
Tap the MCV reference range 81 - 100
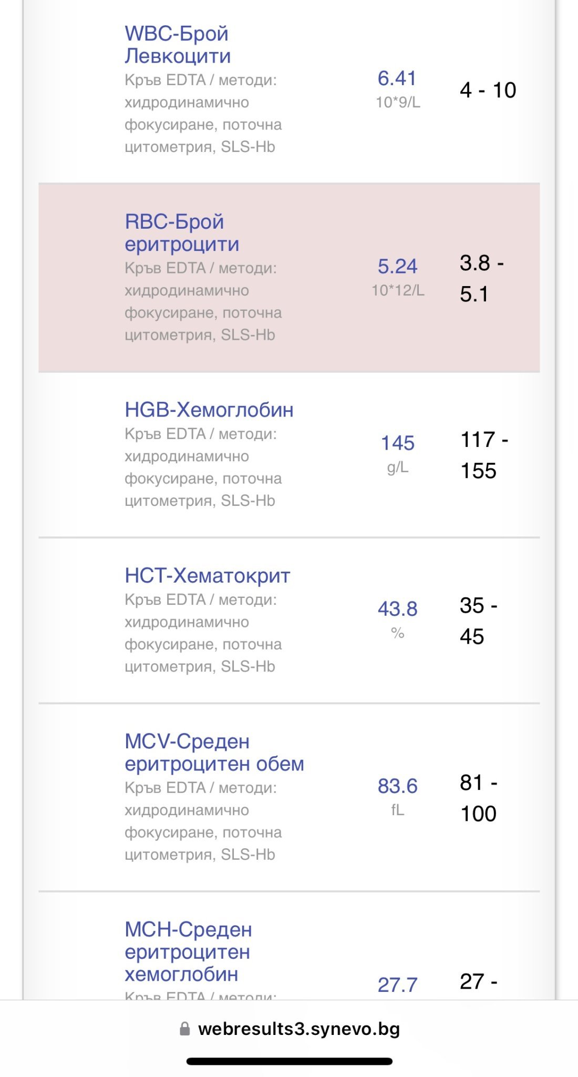(478, 798)
